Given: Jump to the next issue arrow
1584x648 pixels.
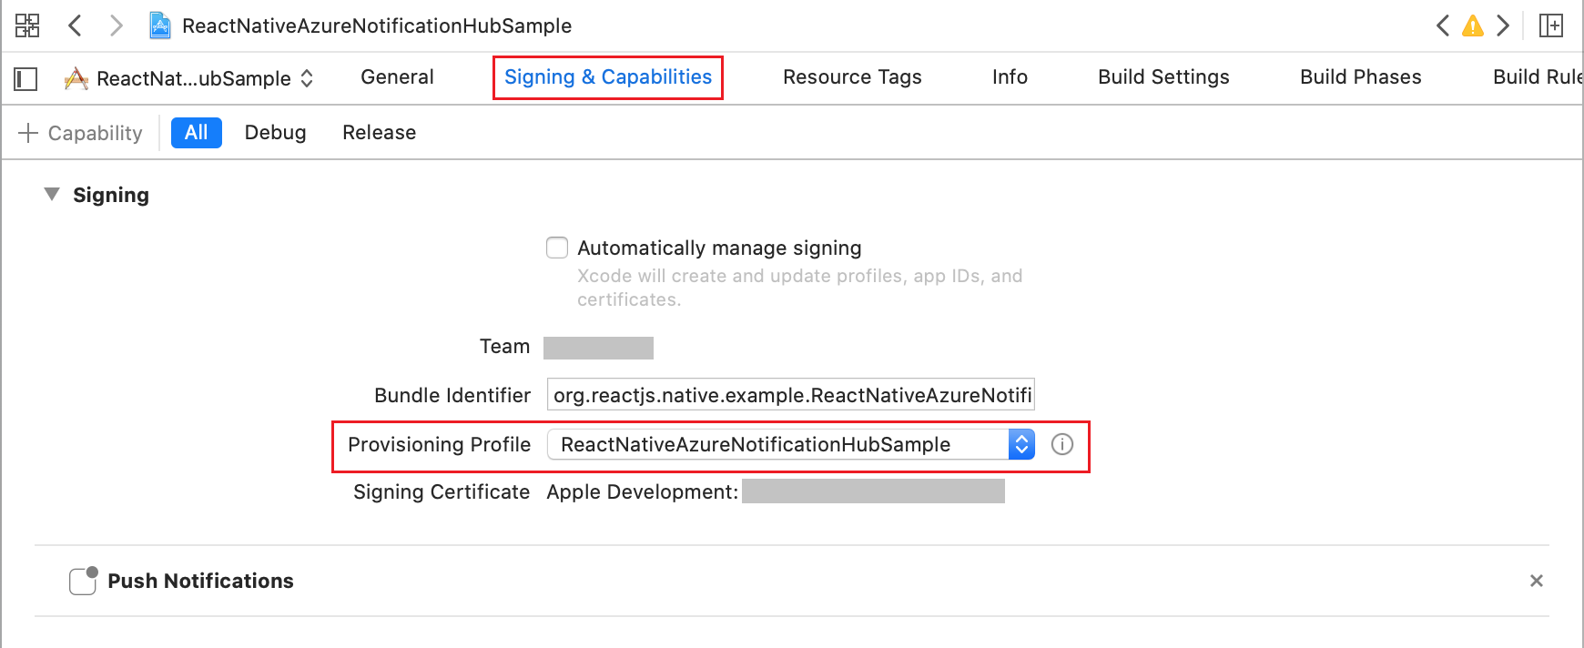Looking at the screenshot, I should (x=1503, y=25).
